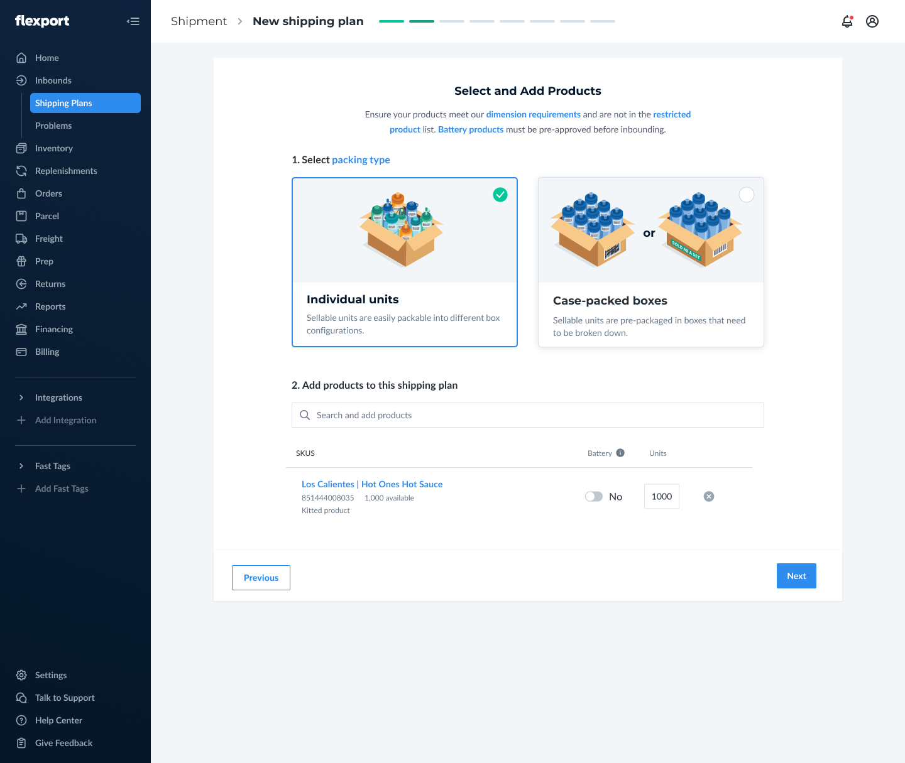Click the Next button
Image resolution: width=905 pixels, height=763 pixels.
796,576
